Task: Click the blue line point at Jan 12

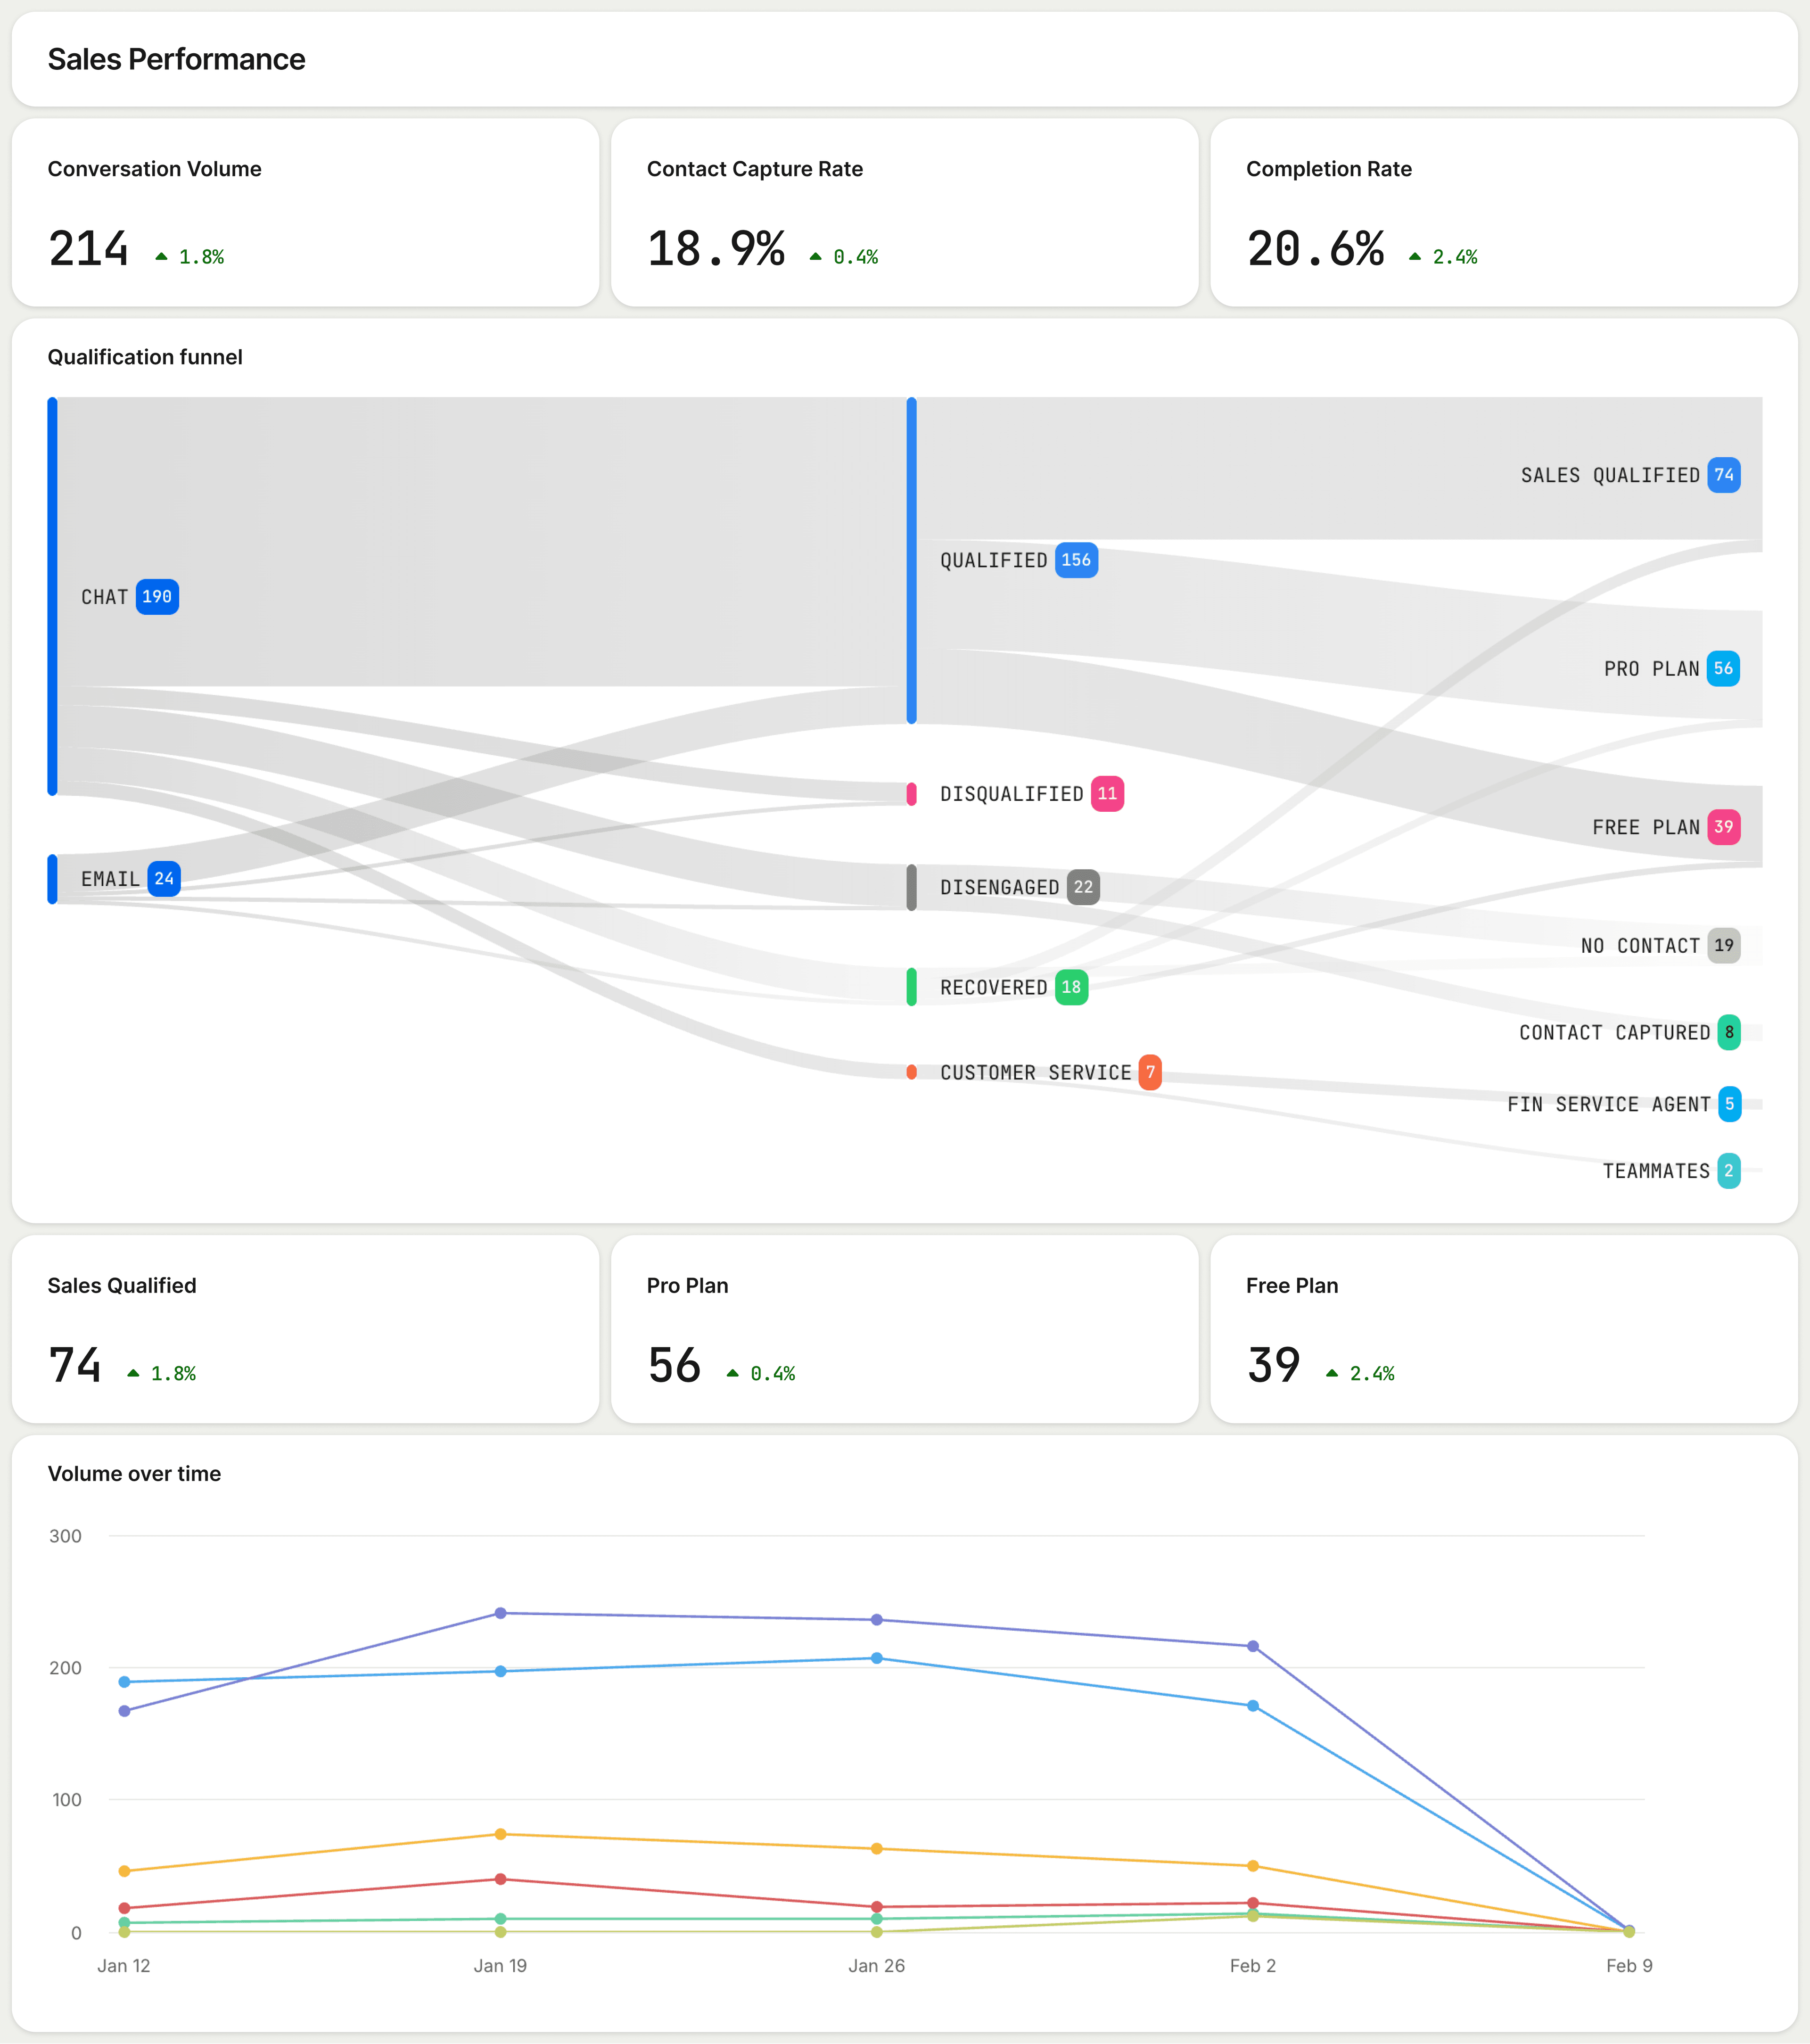Action: pos(125,1682)
